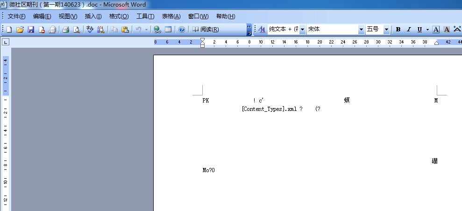Click the Formatting toolbar move handle
Viewport: 462px width, 211px height.
pos(255,29)
